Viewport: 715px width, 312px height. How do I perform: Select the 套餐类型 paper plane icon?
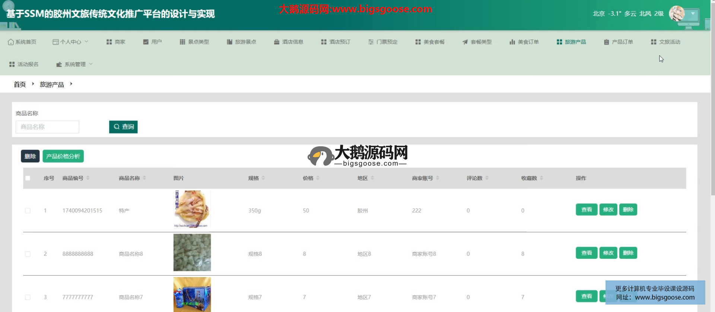[x=465, y=42]
